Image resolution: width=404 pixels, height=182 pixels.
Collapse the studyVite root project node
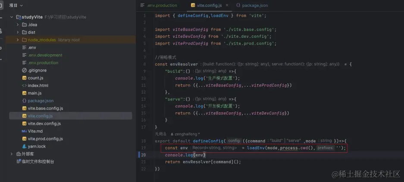[x=11, y=17]
